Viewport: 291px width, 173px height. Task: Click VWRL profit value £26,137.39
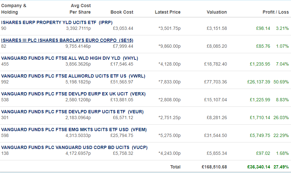(x=259, y=82)
